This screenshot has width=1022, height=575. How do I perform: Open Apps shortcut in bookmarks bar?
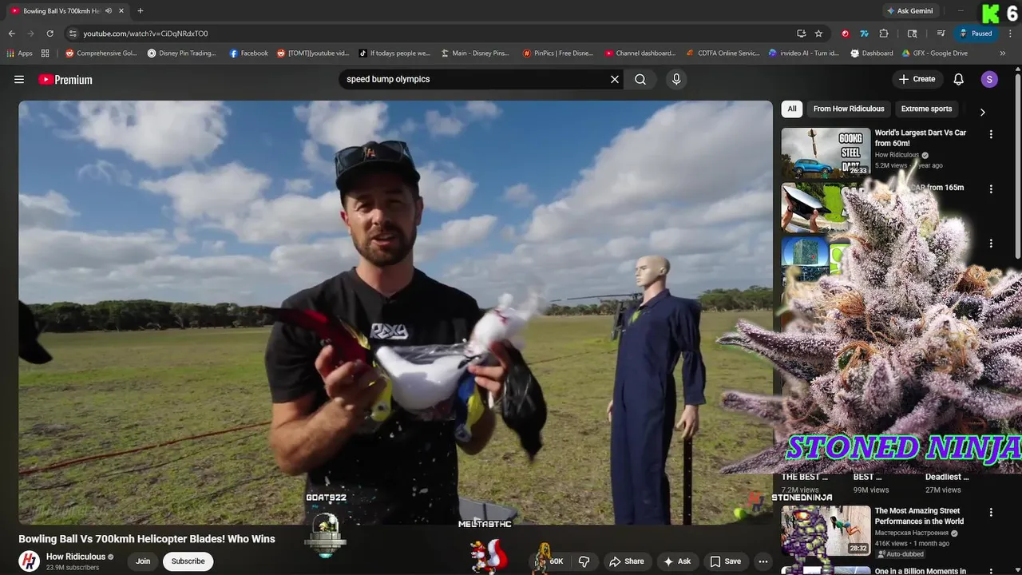tap(20, 54)
